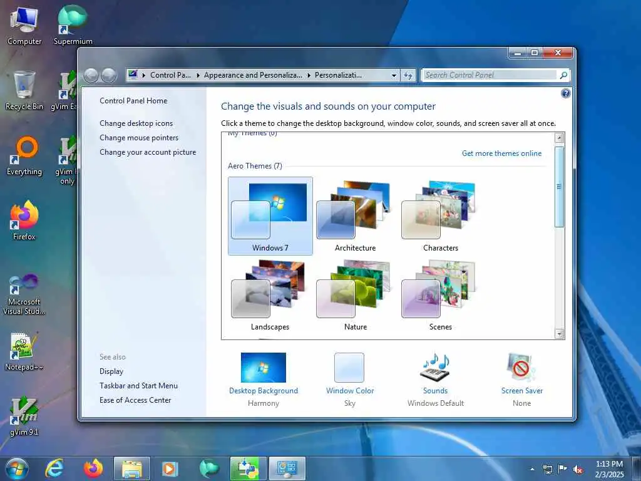641x481 pixels.
Task: Open Supermium from the taskbar
Action: 208,468
